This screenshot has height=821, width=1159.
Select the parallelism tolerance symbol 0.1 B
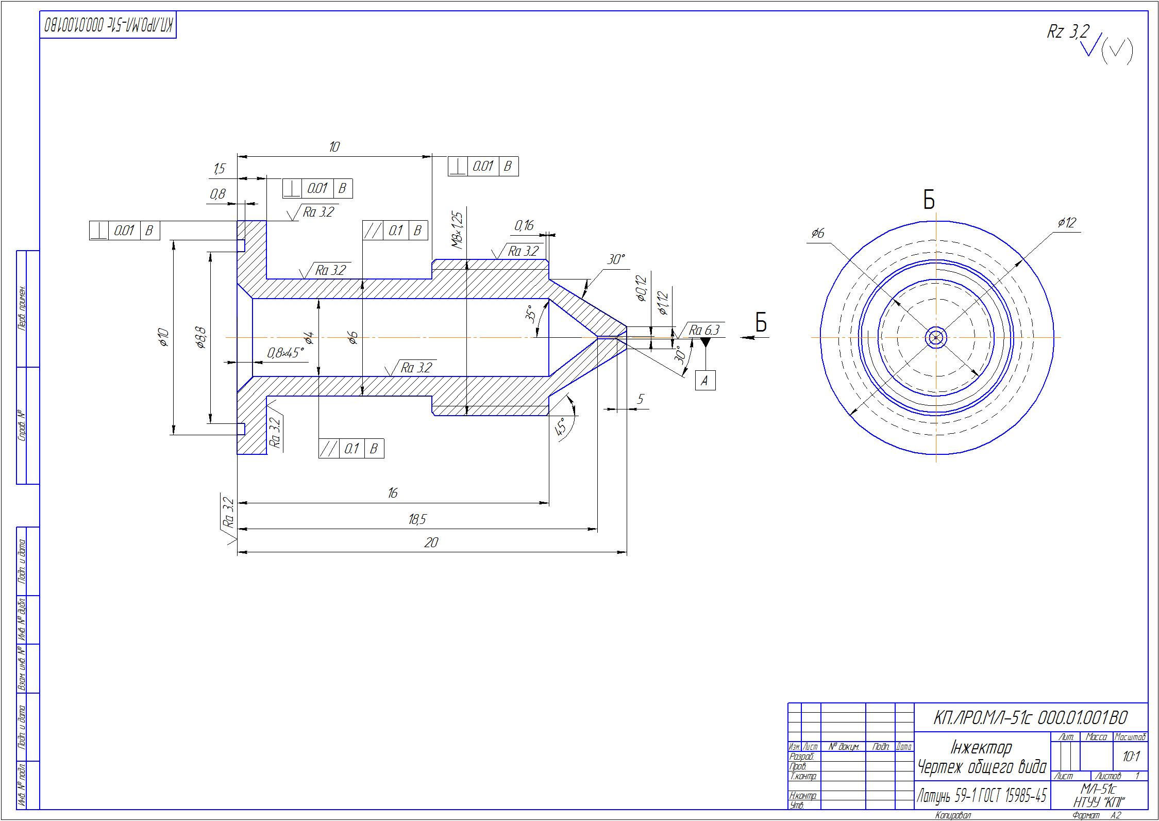346,448
